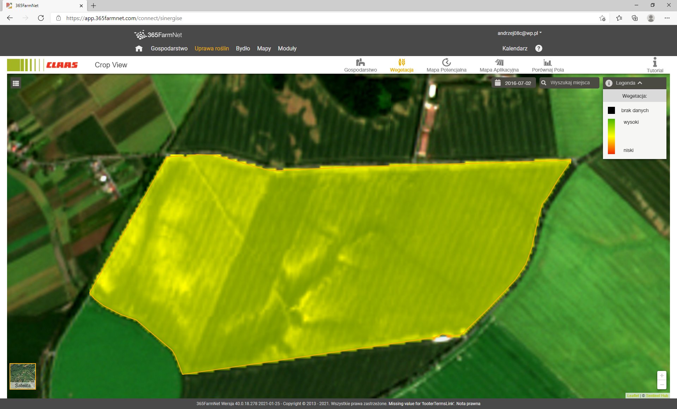The image size is (677, 409).
Task: Open the Nota prawna footer link
Action: pos(468,404)
